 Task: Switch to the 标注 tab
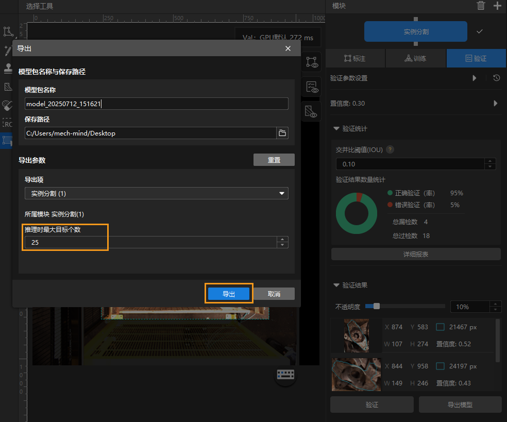pyautogui.click(x=355, y=59)
